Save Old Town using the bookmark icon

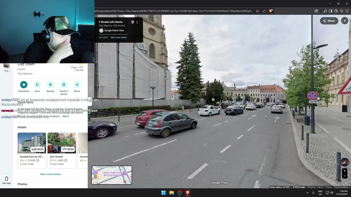coord(37,85)
